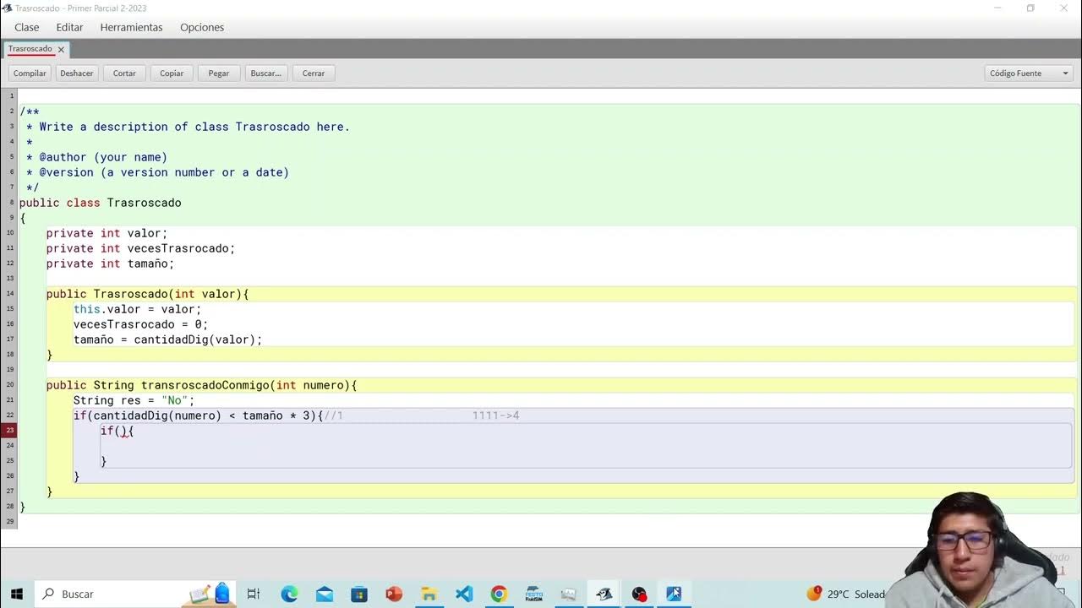Click the Compilar button
The height and width of the screenshot is (608, 1082).
pyautogui.click(x=30, y=73)
